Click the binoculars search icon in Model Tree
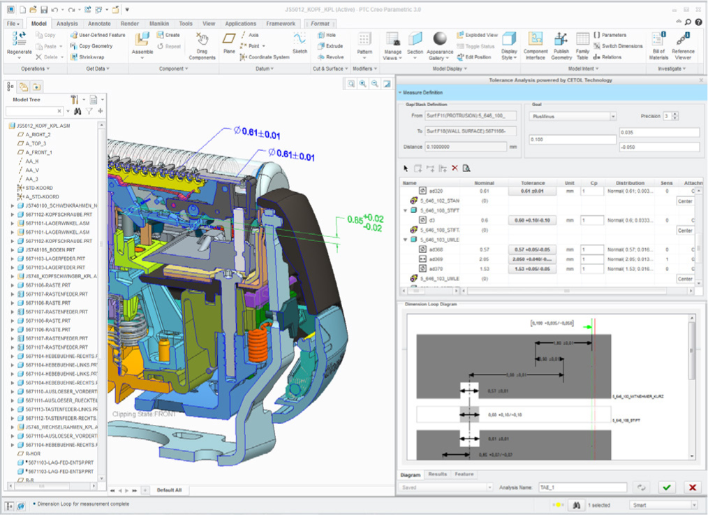Image resolution: width=708 pixels, height=515 pixels. [78, 111]
